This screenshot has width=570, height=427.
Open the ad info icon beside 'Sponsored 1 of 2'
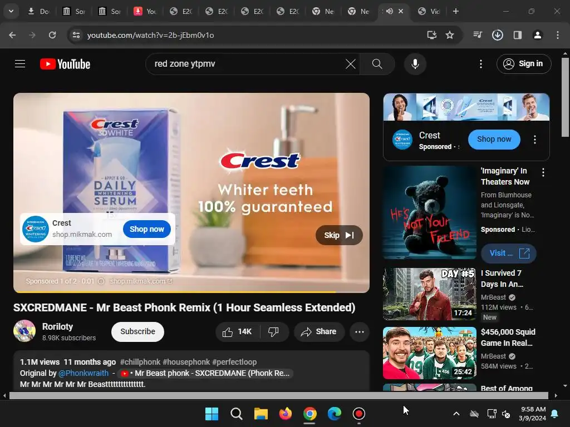[x=101, y=281]
